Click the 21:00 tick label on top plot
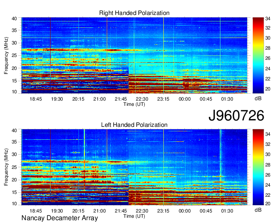This screenshot has height=223, width=275. (x=99, y=99)
